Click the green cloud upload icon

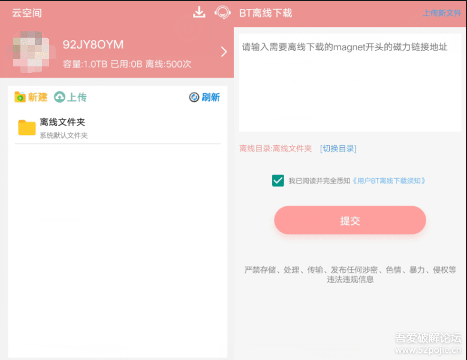59,97
